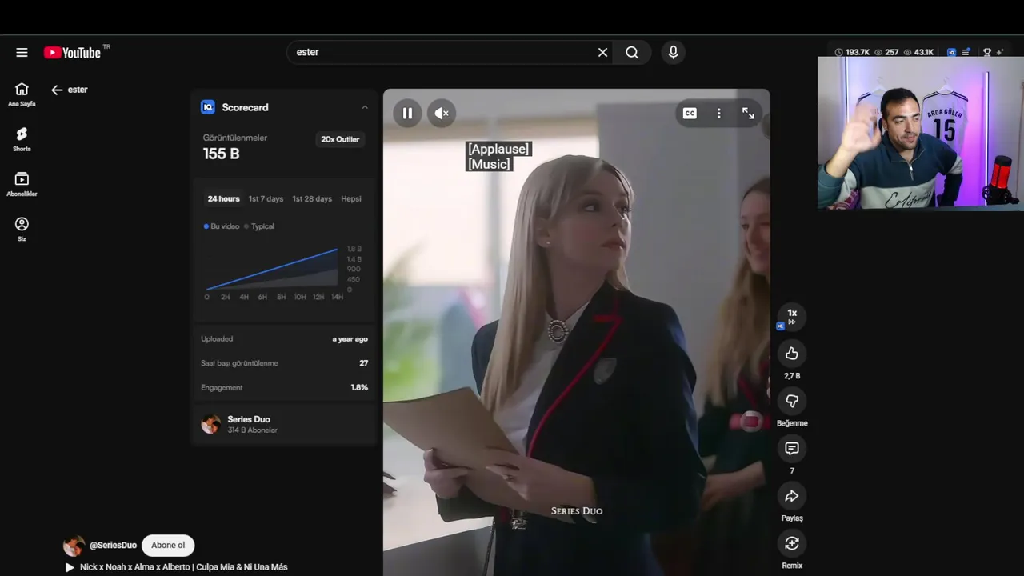Open the three-dot more options menu
The width and height of the screenshot is (1024, 576).
718,114
